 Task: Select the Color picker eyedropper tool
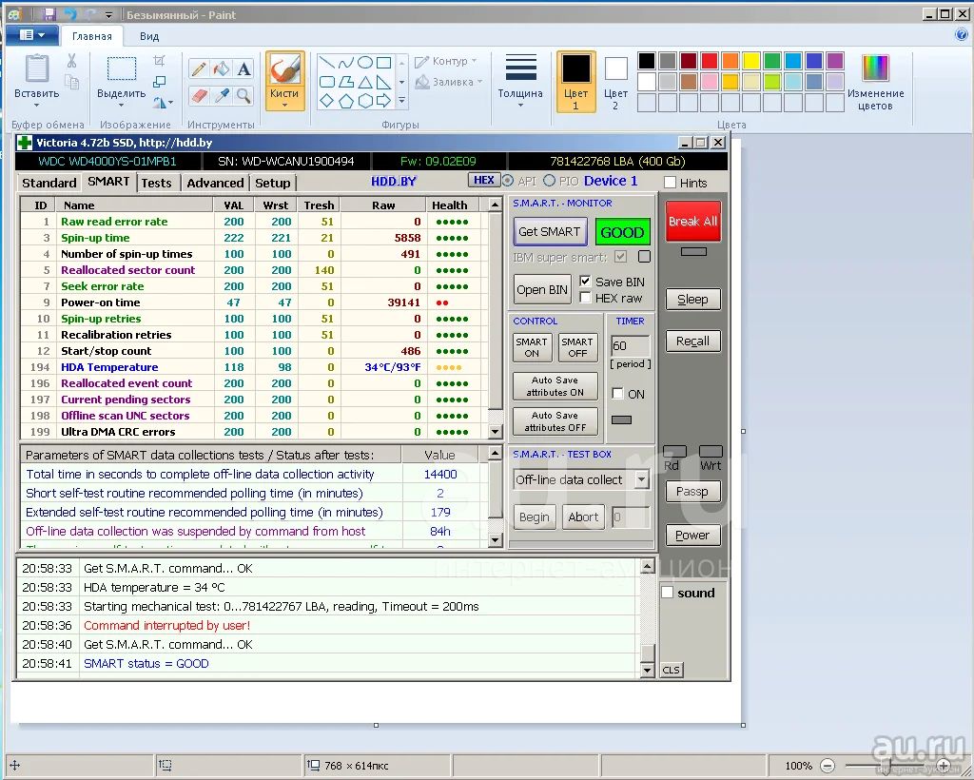pyautogui.click(x=221, y=95)
